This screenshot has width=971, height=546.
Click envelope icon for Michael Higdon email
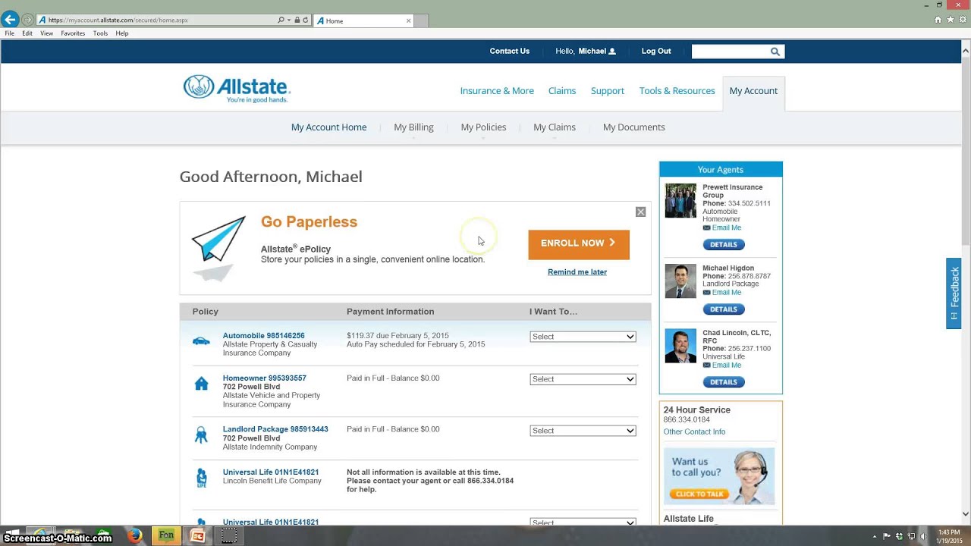tap(706, 292)
